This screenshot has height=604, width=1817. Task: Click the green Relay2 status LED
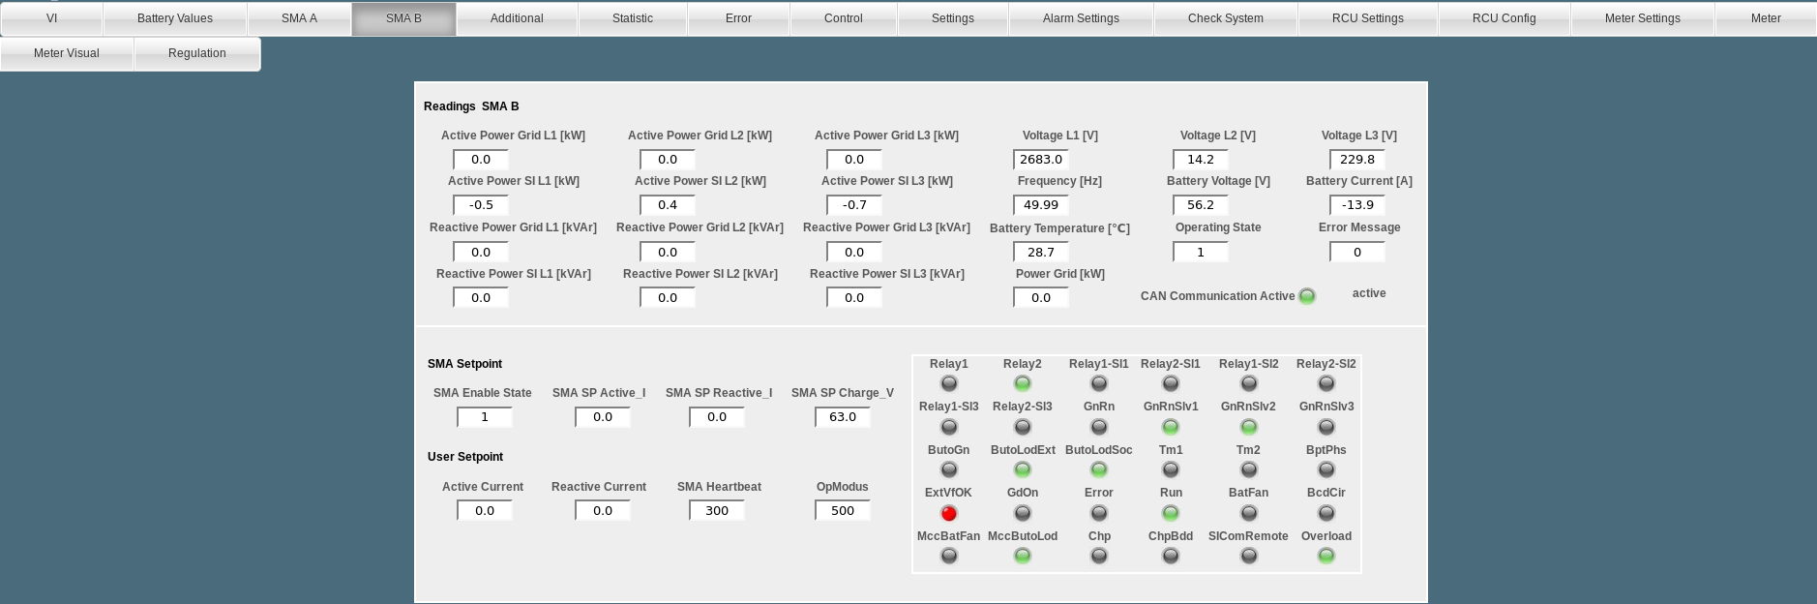[x=1022, y=383]
